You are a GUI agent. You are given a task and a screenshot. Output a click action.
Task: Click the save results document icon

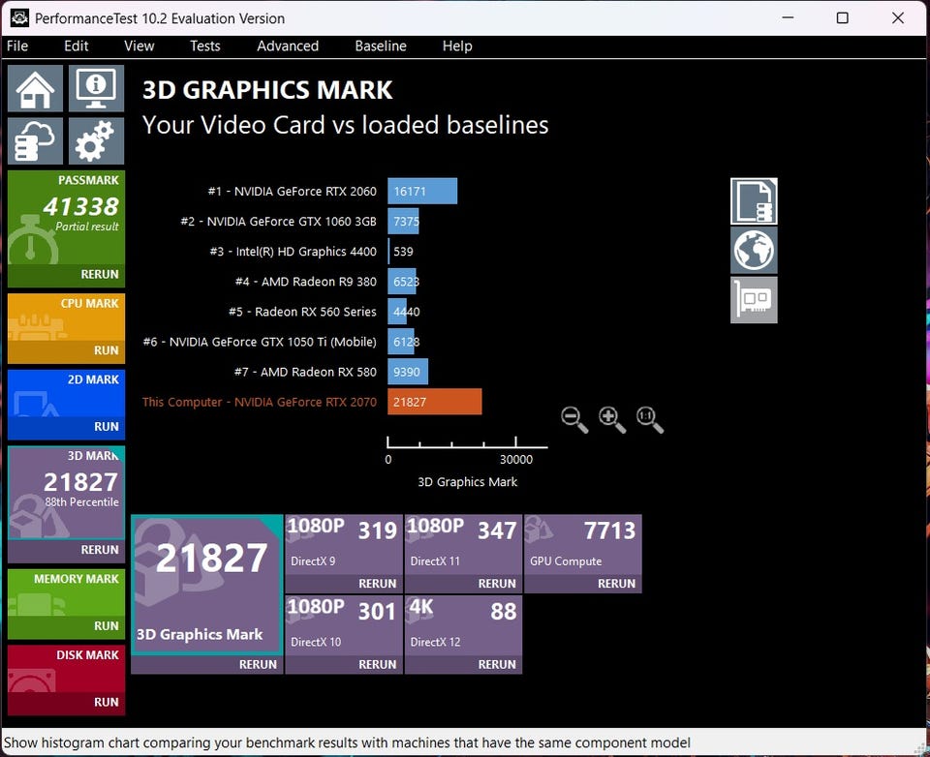point(754,201)
